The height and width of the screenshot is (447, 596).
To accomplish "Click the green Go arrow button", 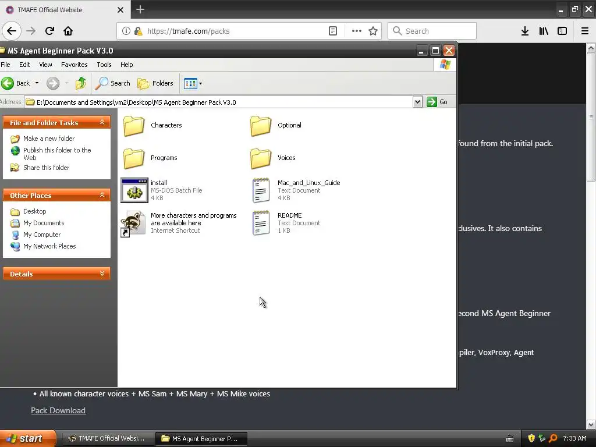I will (431, 102).
